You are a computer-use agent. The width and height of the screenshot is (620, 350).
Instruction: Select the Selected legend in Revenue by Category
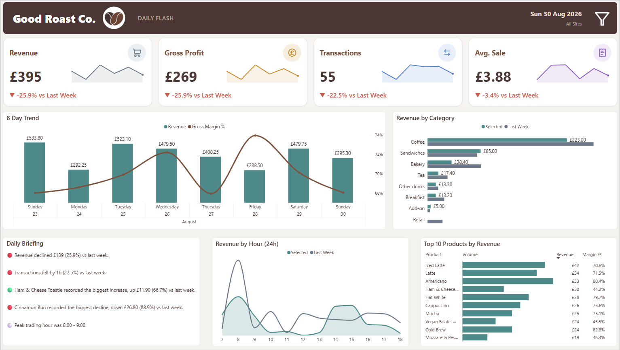click(x=492, y=127)
